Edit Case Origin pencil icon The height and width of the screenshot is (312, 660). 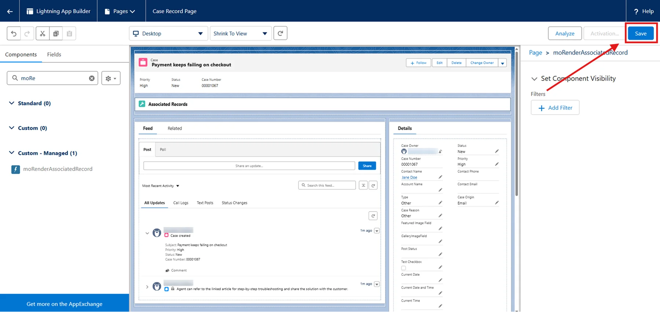coord(497,203)
